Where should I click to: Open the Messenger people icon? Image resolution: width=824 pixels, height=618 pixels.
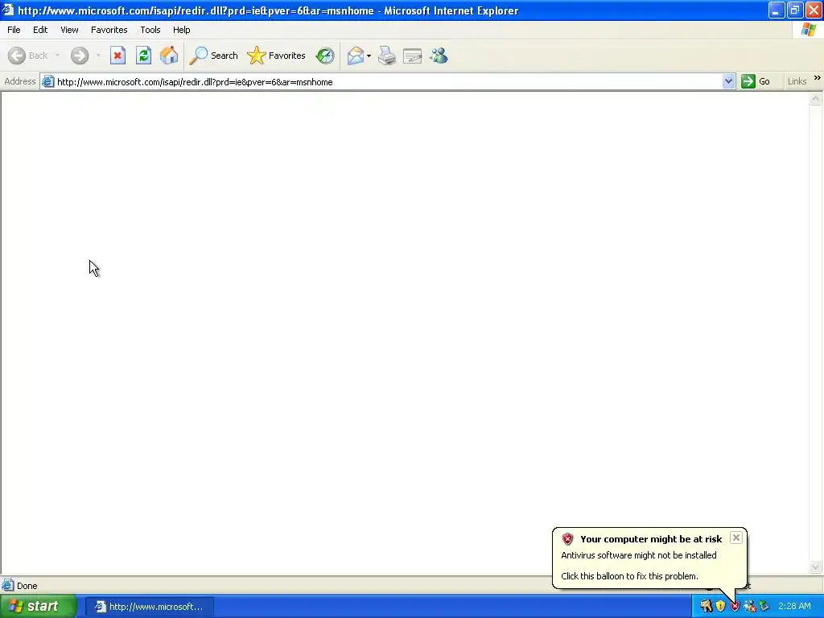(x=439, y=56)
